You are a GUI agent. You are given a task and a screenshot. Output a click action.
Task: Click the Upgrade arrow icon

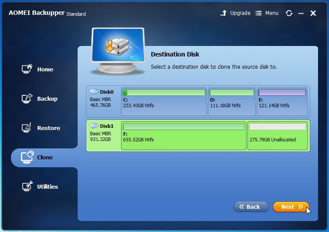tap(224, 13)
